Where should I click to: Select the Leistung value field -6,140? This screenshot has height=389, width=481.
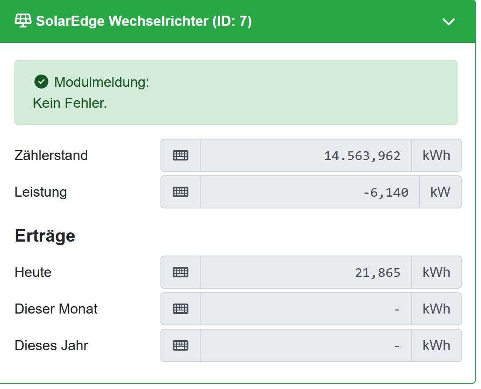(x=310, y=192)
